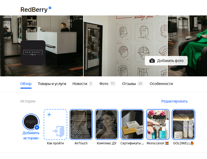Screen dimensions: 207x159
Task: Click the blue verified checkmark badge
Action: [x=50, y=8]
